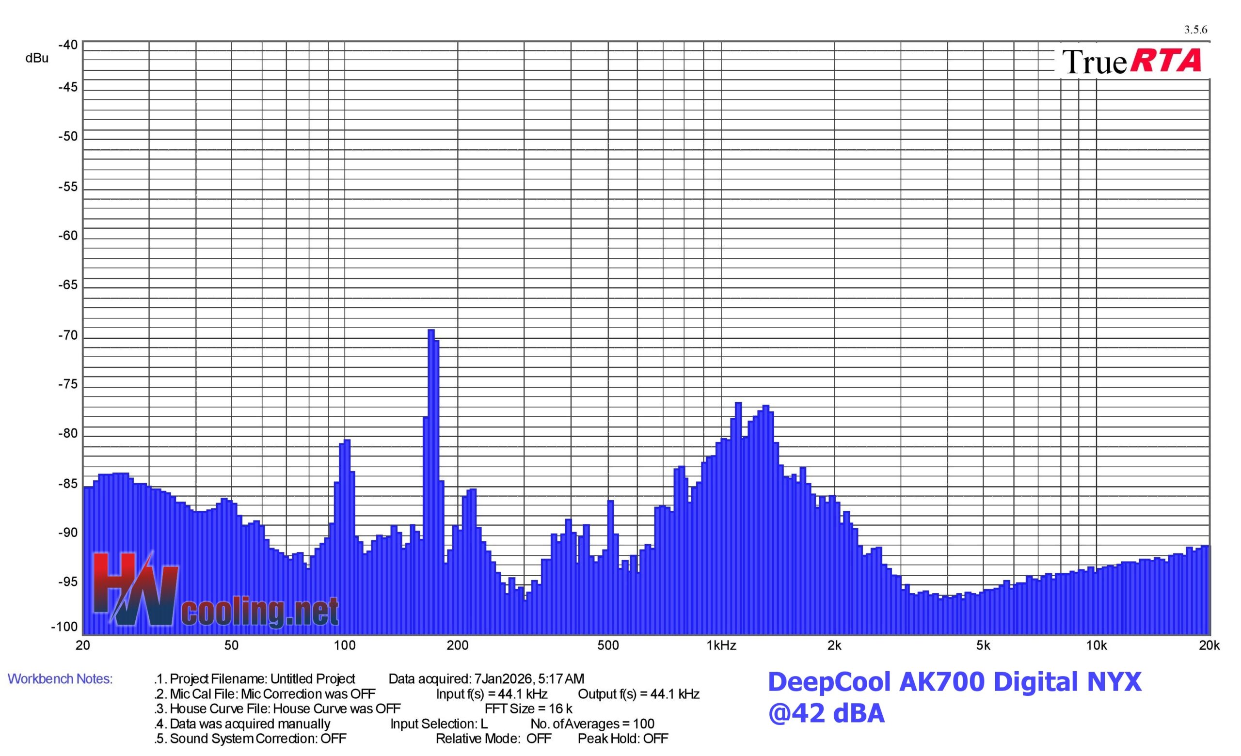Screen dimensions: 1241x756
Task: Click the DeepCool AK700 Digital NYX title
Action: (x=955, y=682)
